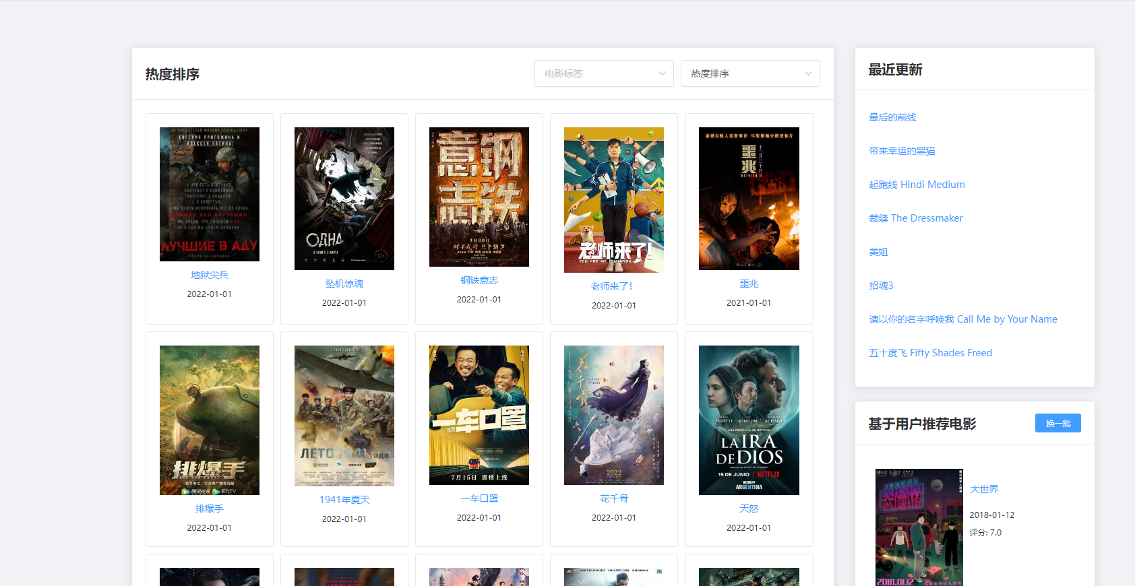Open the 钢铁意志 movie poster
This screenshot has height=586, width=1135.
(x=479, y=197)
